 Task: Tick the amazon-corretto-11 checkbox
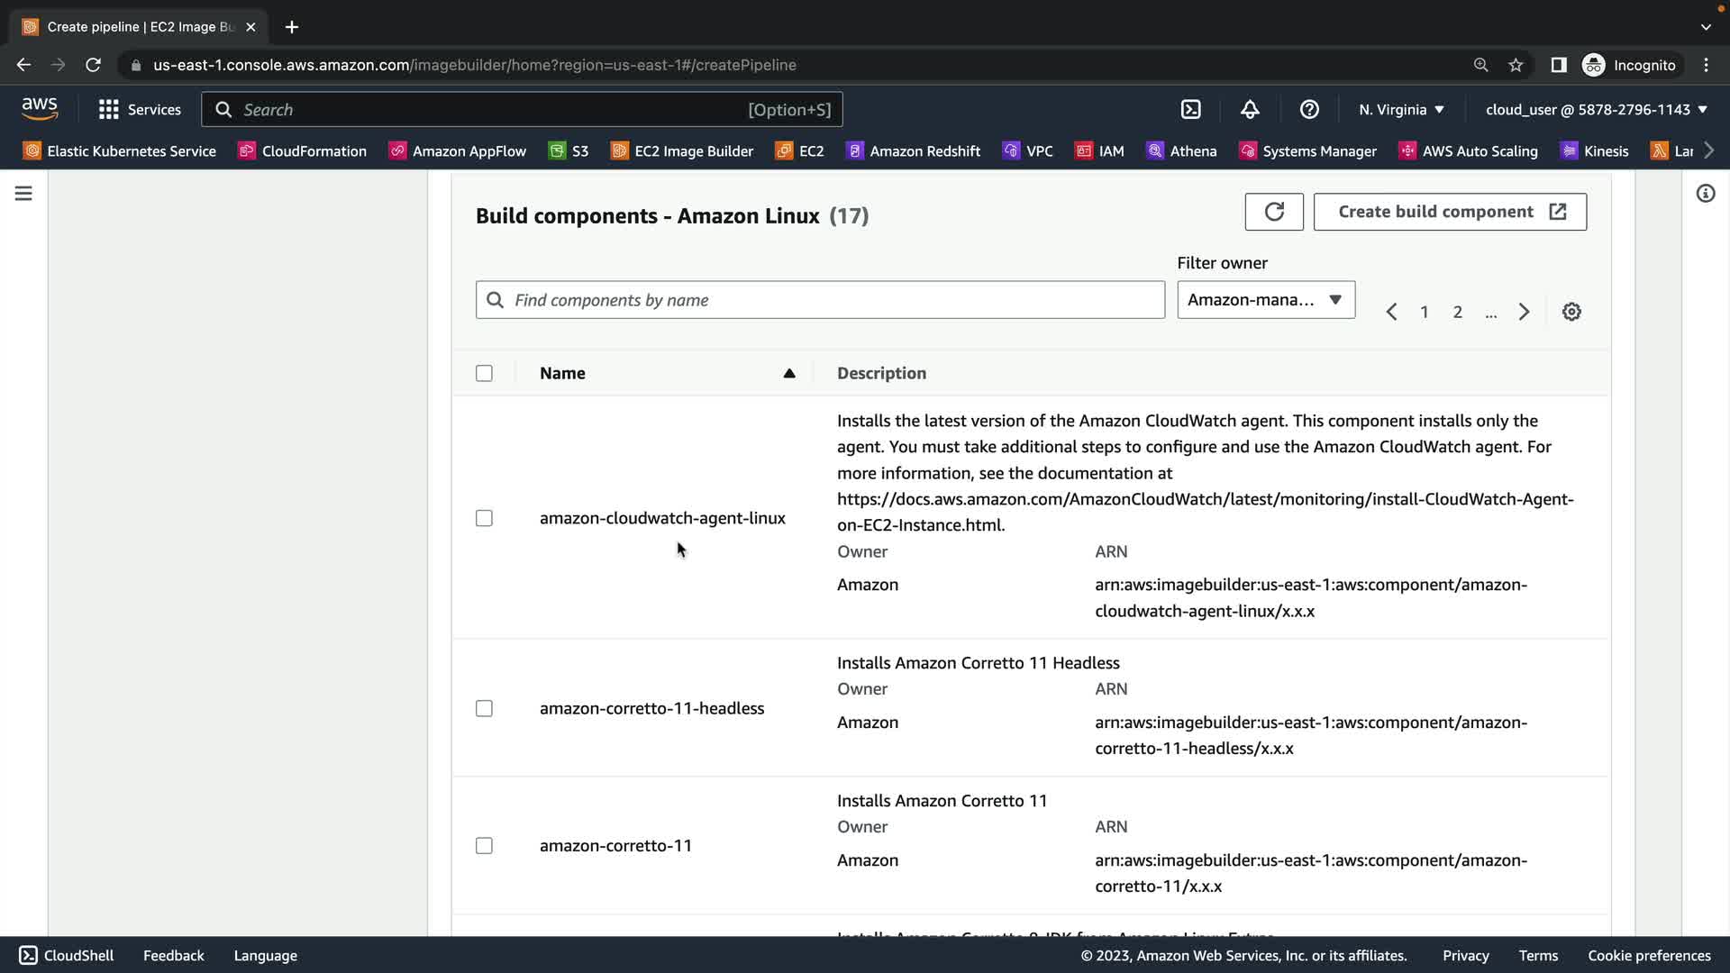coord(484,846)
